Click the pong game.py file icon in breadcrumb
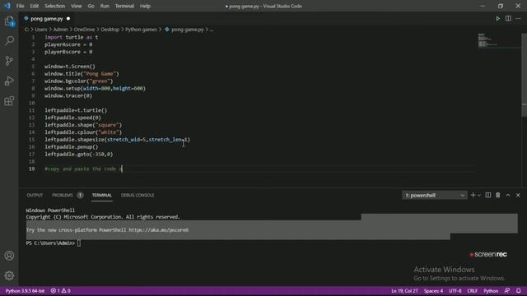 166,30
